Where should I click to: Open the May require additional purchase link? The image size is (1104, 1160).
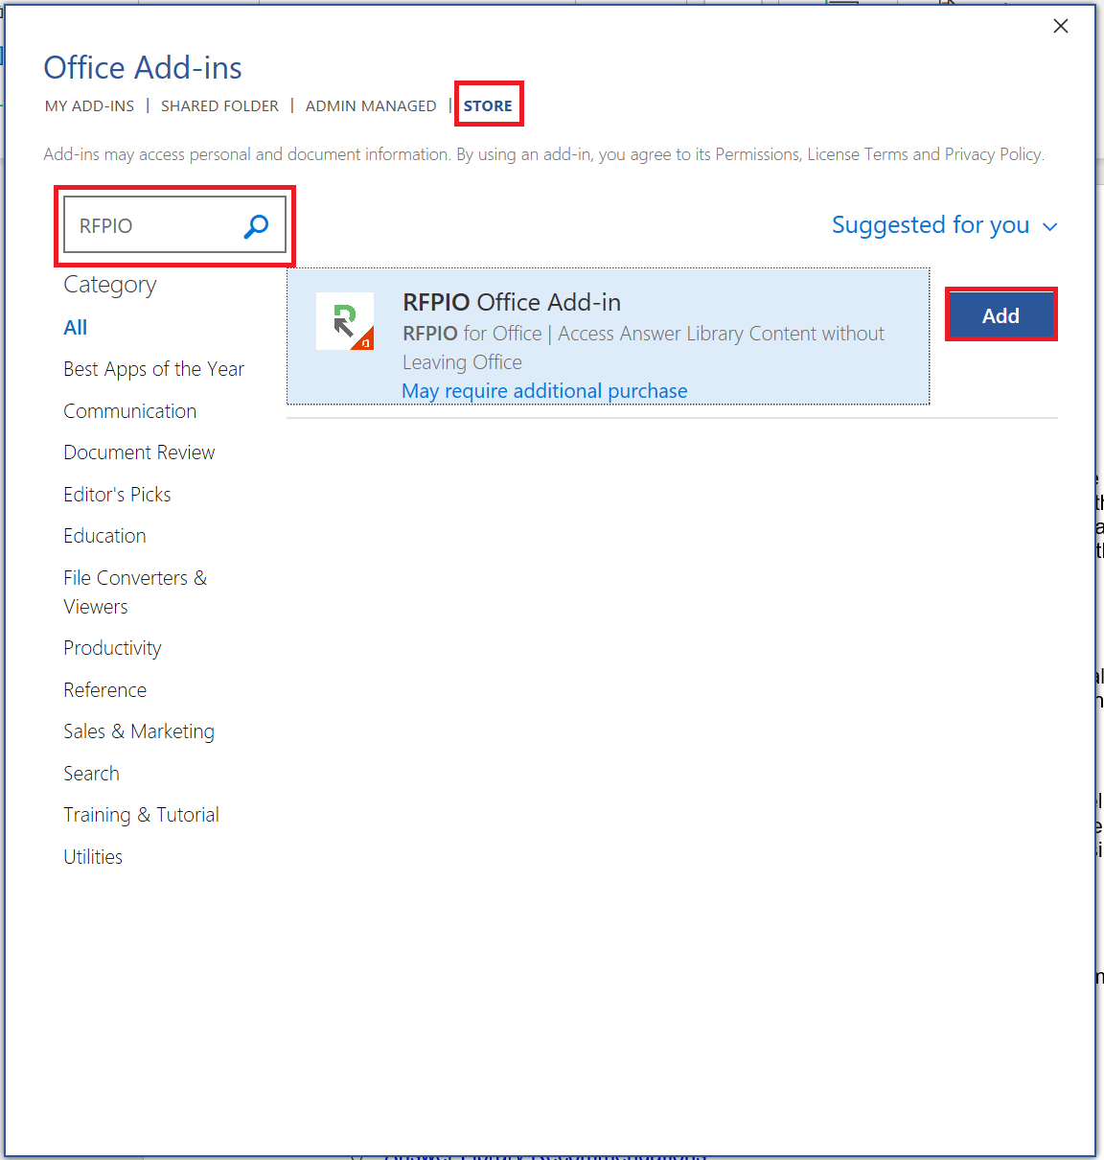(544, 391)
